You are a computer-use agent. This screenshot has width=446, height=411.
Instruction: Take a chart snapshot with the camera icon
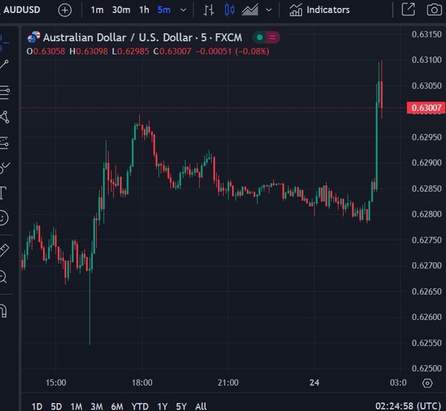click(x=434, y=10)
